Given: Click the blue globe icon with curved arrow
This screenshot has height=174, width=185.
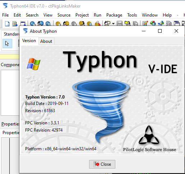Looking at the screenshot, I should [x=41, y=23].
